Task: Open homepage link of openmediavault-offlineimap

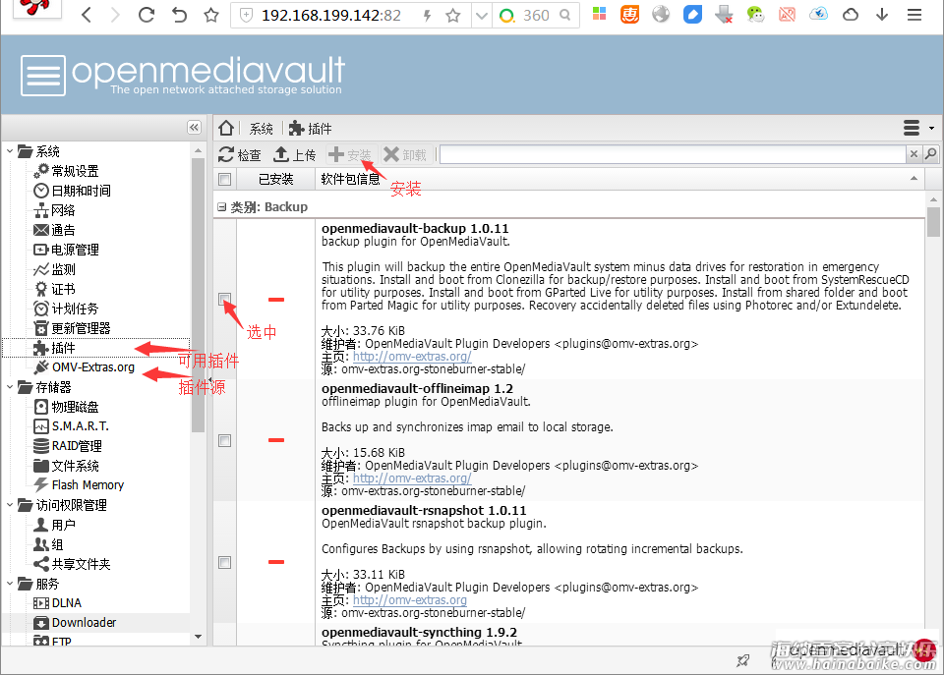Action: (412, 478)
